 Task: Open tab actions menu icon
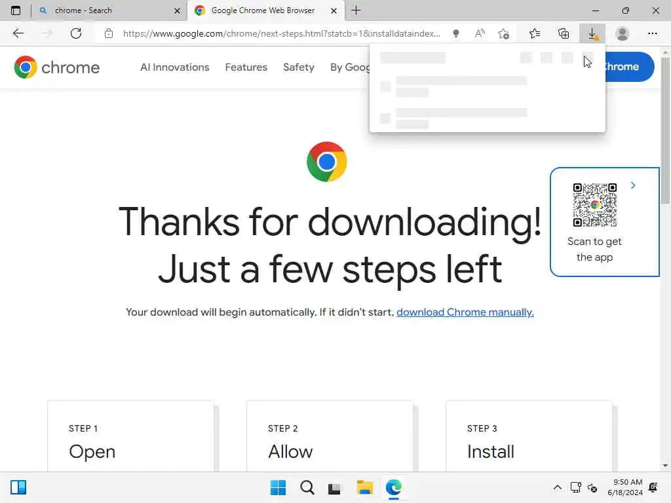[16, 10]
